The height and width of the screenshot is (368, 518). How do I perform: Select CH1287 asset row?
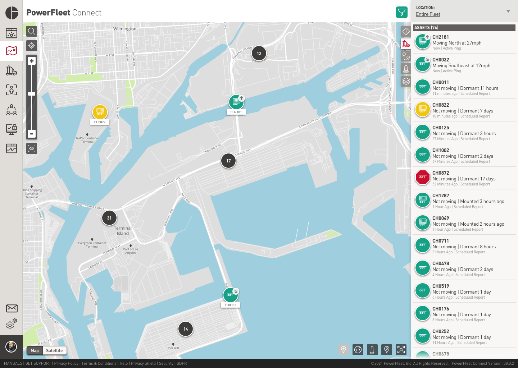(x=464, y=201)
